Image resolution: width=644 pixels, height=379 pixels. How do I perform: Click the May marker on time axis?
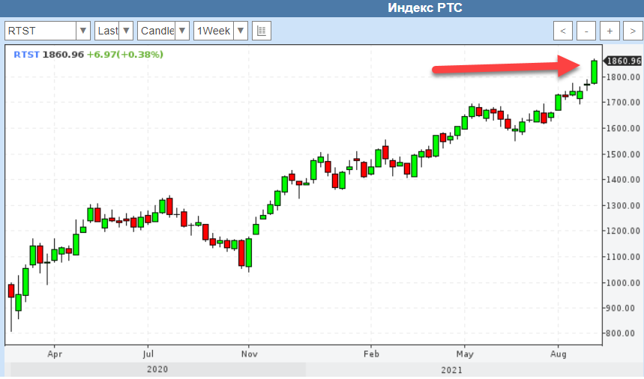point(466,352)
